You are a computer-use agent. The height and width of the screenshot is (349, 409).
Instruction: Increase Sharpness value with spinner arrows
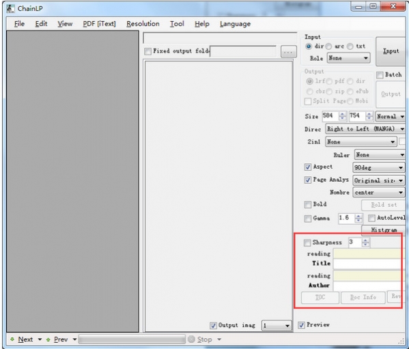[x=365, y=240]
